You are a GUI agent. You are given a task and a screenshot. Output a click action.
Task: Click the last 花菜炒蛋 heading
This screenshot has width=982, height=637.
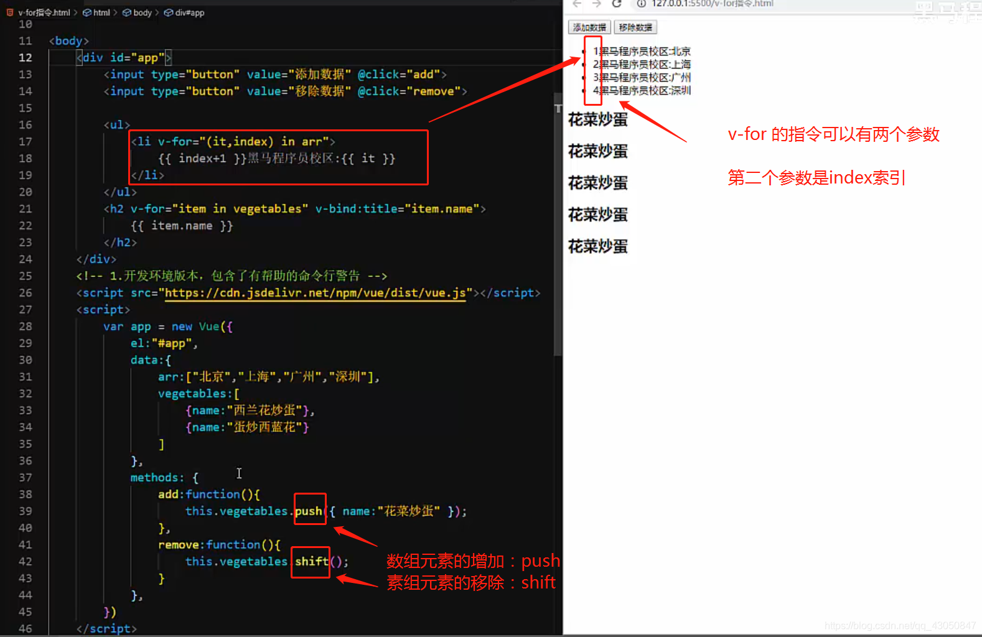598,246
